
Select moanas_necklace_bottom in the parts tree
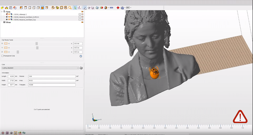26,17
